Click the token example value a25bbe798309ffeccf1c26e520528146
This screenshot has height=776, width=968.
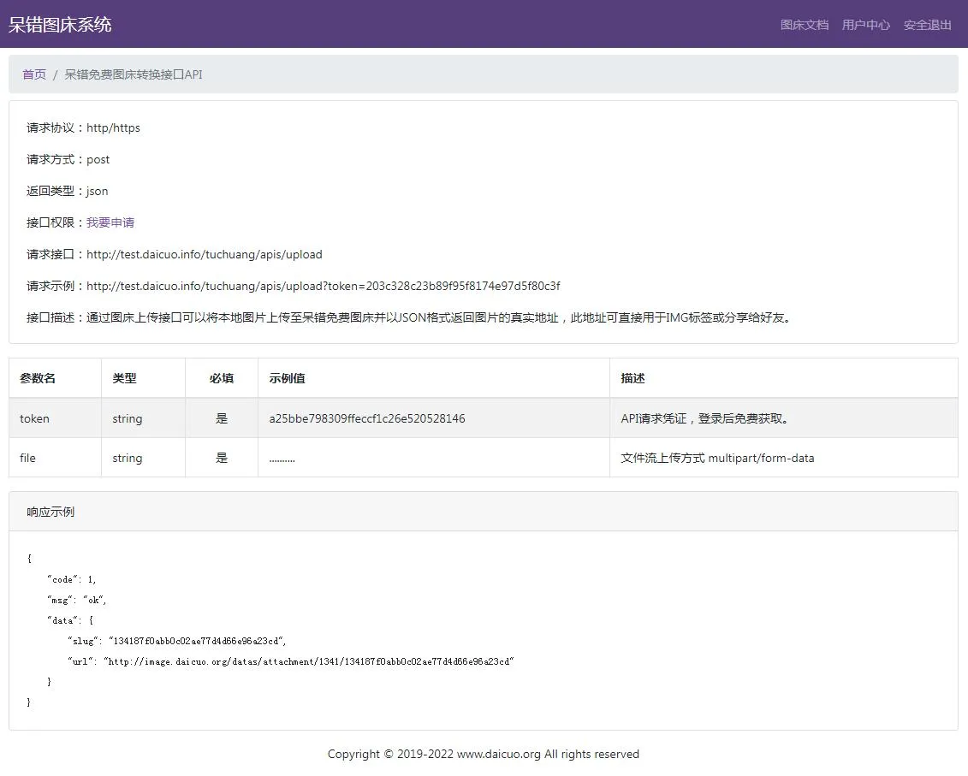click(x=366, y=418)
